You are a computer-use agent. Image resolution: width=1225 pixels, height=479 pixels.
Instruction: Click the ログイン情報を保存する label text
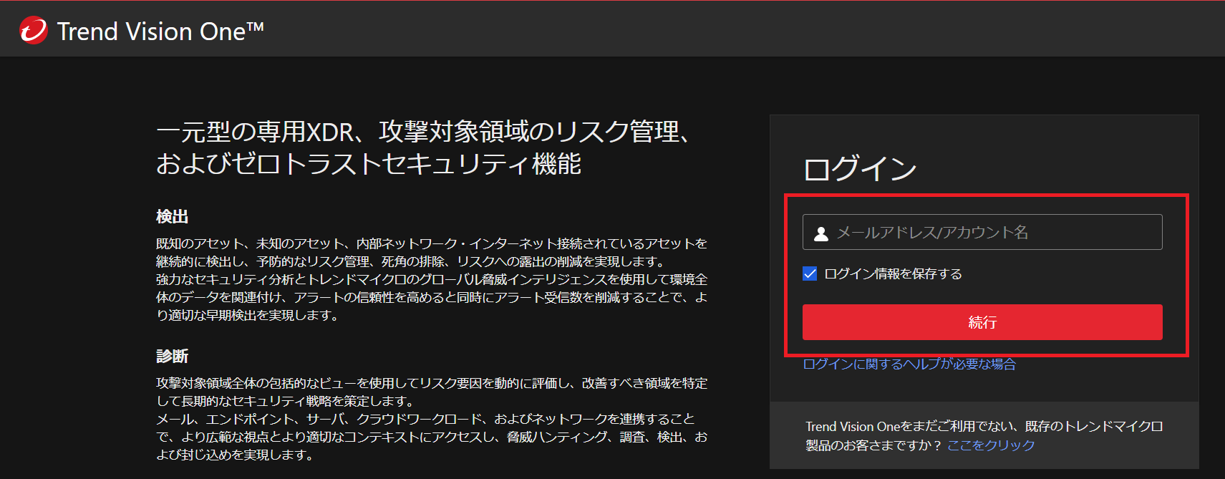(x=893, y=274)
